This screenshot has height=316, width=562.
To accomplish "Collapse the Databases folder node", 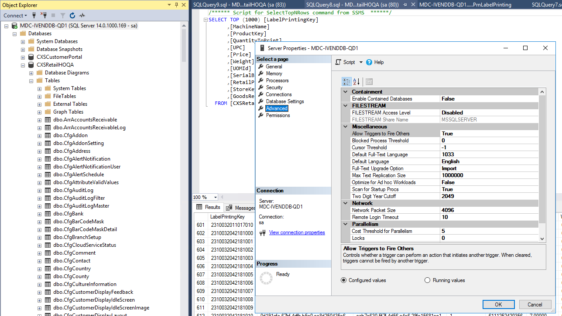I will [x=14, y=34].
